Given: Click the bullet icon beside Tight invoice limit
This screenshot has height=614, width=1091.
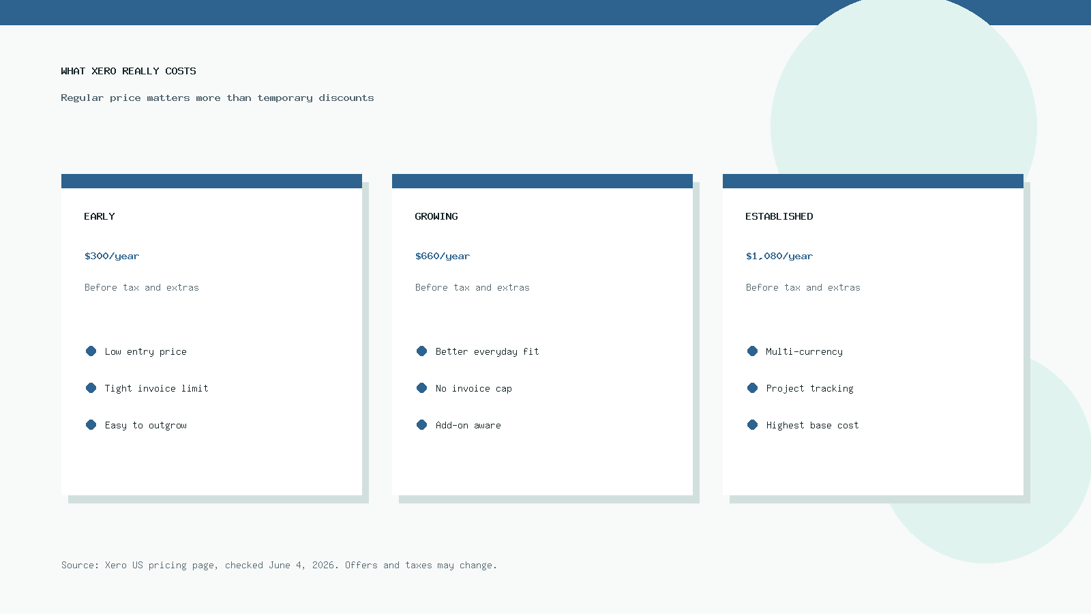Looking at the screenshot, I should pyautogui.click(x=91, y=388).
